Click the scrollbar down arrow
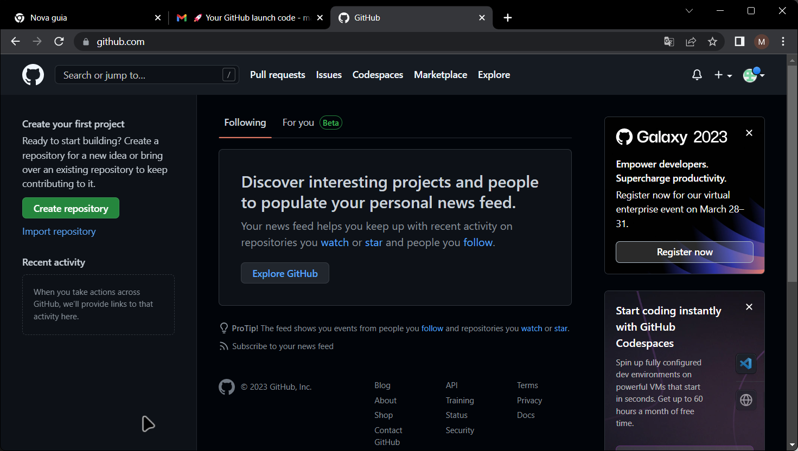The height and width of the screenshot is (451, 798). (792, 446)
